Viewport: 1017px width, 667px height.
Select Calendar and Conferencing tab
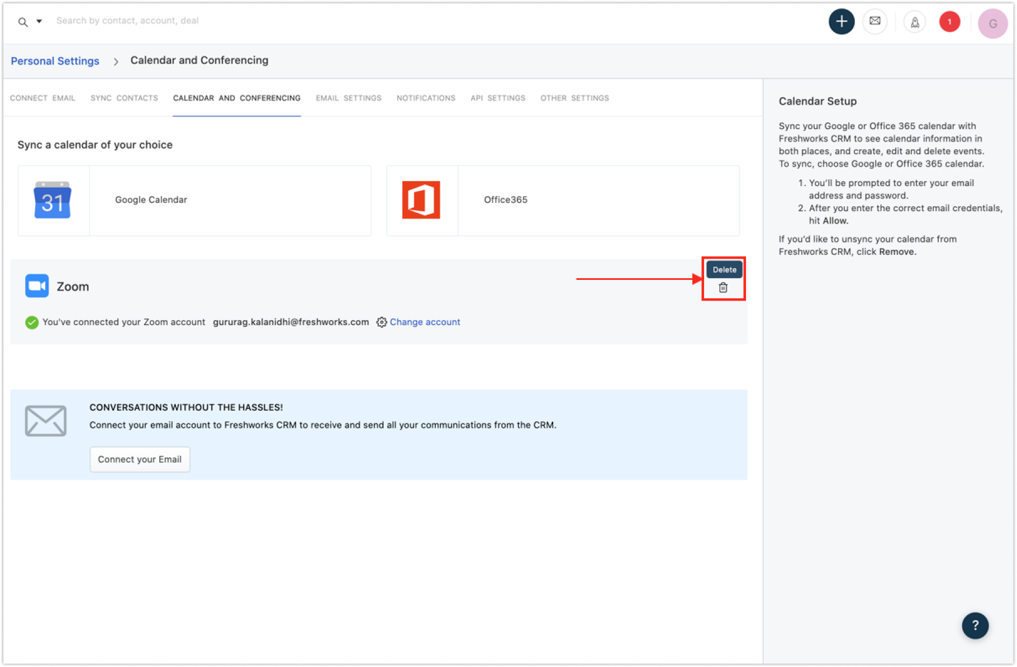click(237, 98)
